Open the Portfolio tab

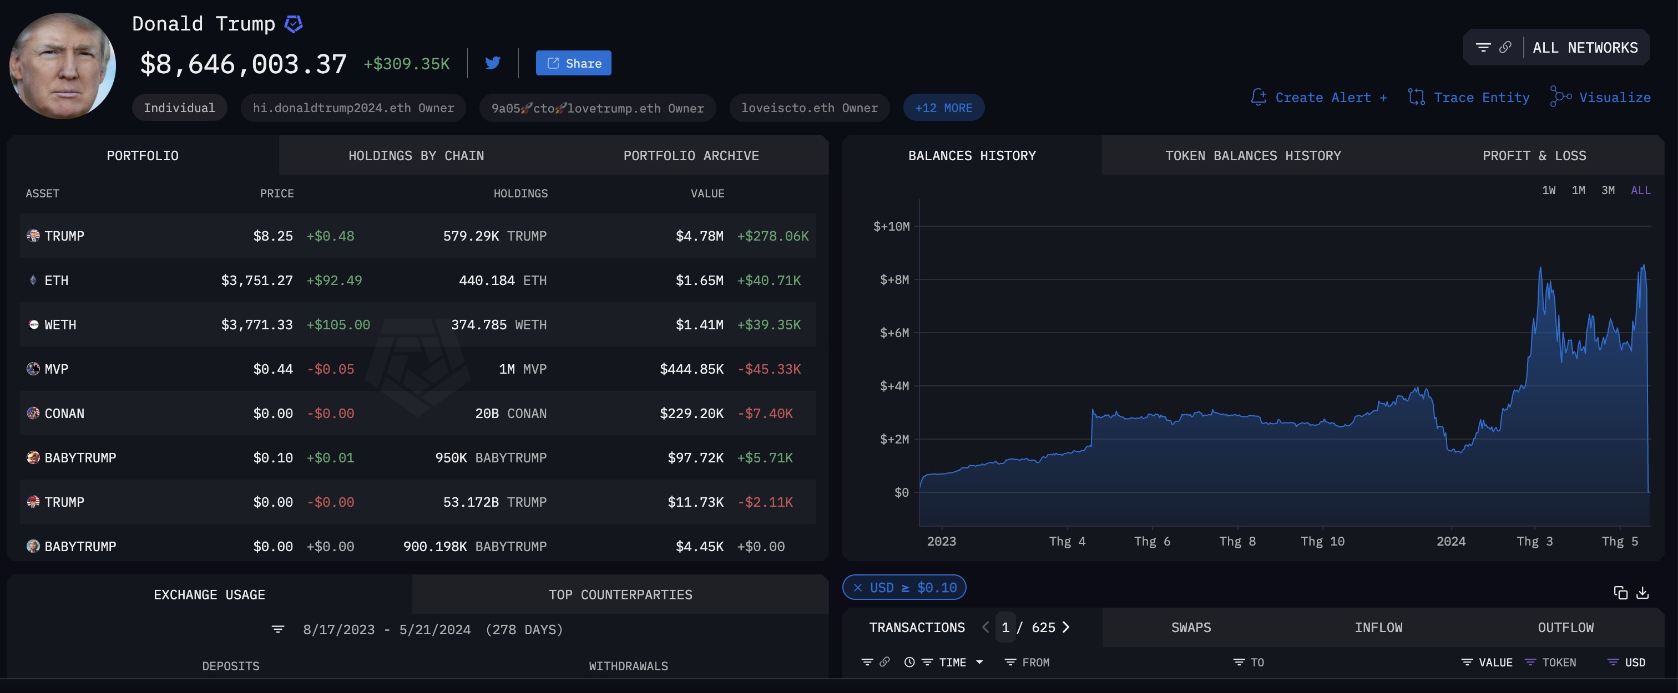coord(143,155)
